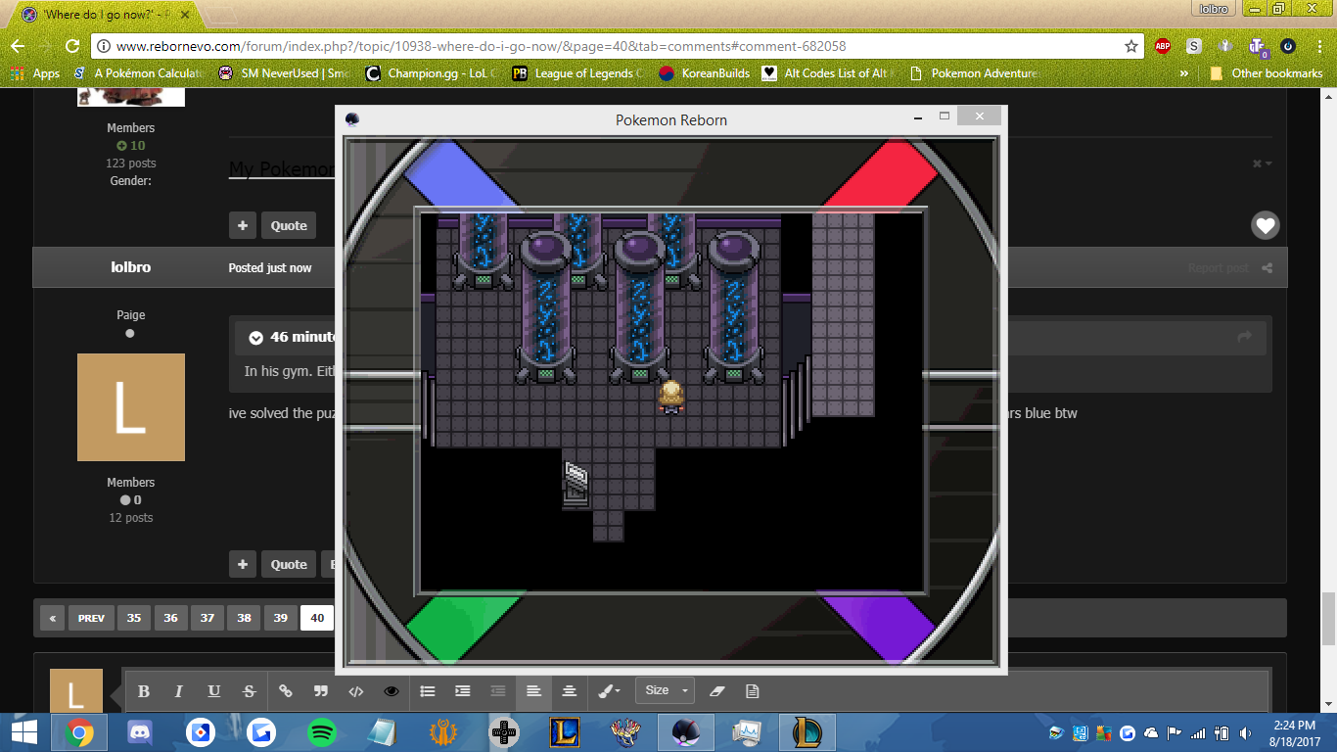
Task: Click the URL address bar
Action: tap(617, 46)
